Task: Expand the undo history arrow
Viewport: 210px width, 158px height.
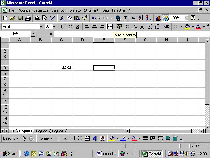Action: pyautogui.click(x=99, y=18)
